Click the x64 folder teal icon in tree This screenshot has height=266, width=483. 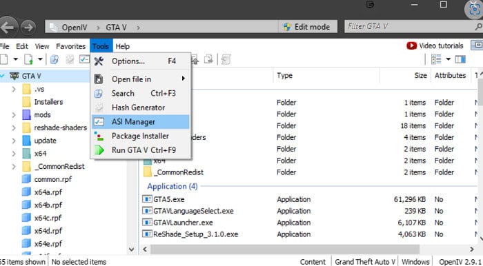click(26, 154)
